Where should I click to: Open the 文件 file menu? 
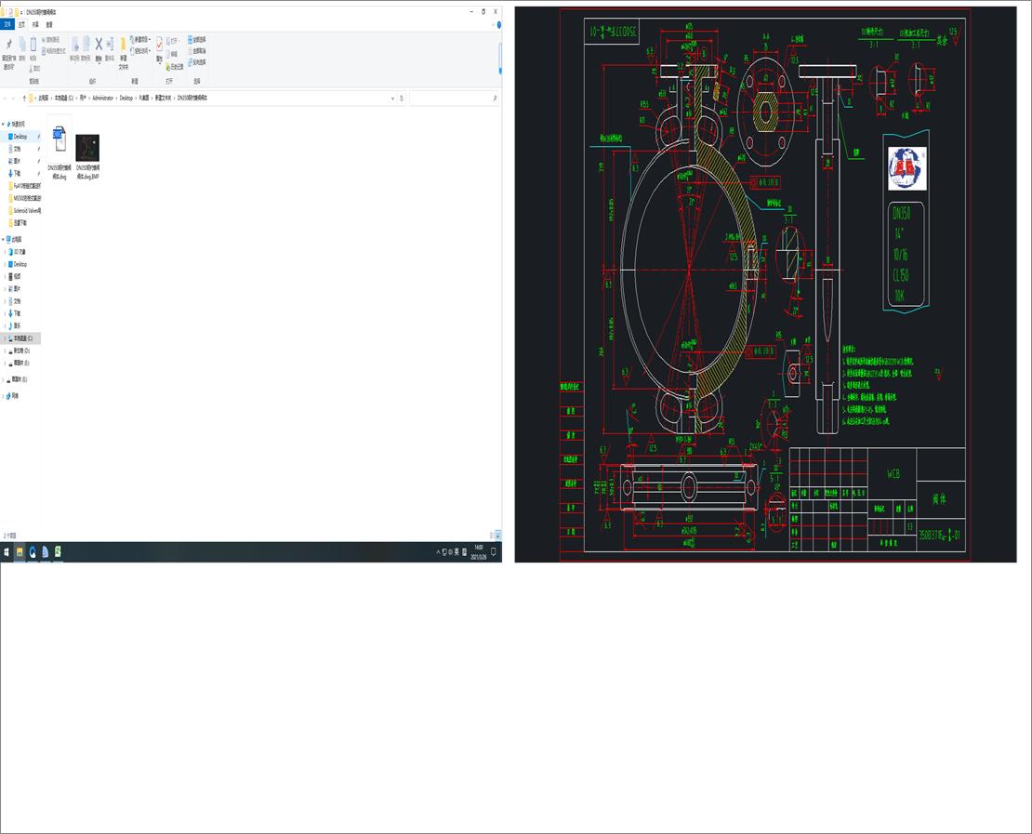(7, 25)
